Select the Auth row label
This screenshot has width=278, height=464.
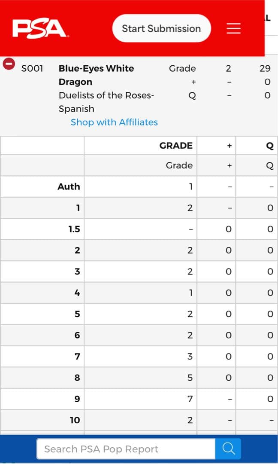(x=69, y=186)
